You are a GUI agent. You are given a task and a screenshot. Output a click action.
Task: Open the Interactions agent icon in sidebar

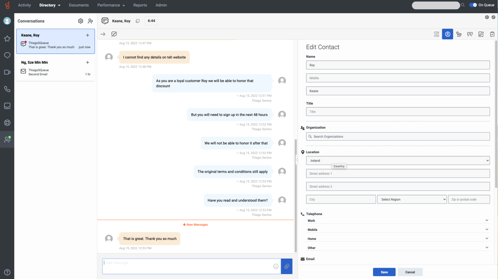coord(7,139)
